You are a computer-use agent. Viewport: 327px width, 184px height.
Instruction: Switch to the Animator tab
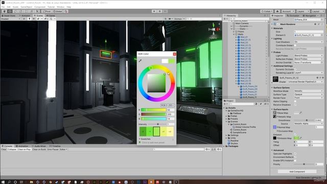(25, 16)
